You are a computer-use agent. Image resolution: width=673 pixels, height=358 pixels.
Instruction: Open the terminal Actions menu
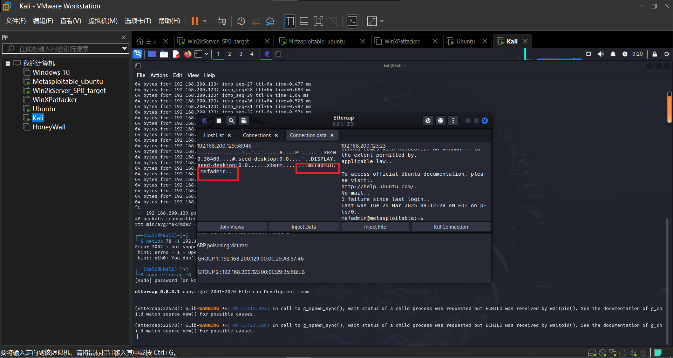pos(159,75)
